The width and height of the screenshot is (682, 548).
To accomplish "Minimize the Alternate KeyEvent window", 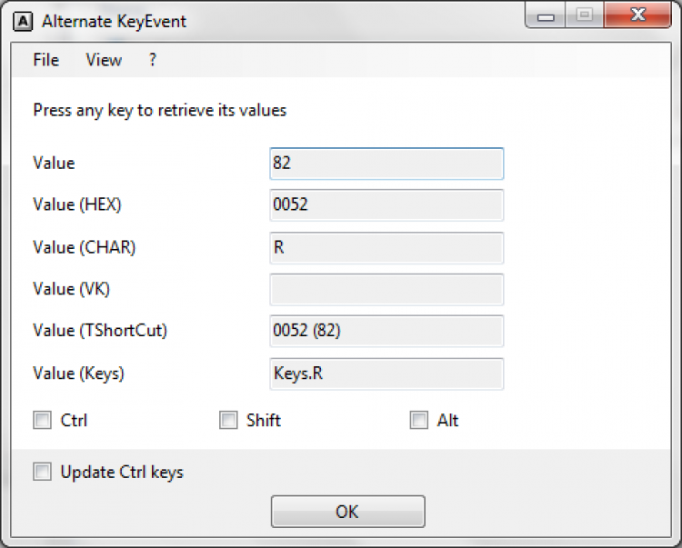I will [547, 15].
